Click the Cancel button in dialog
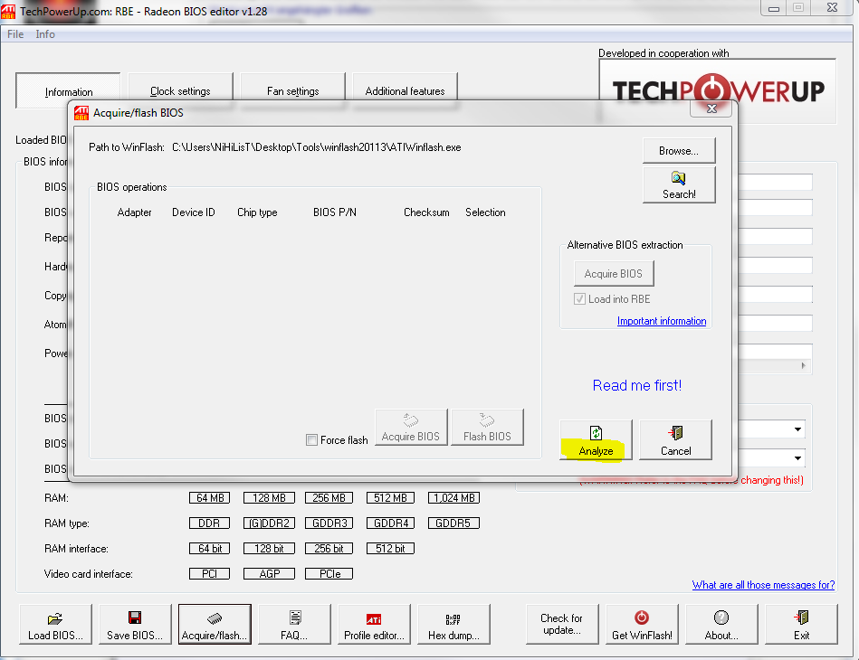The width and height of the screenshot is (859, 660). [x=675, y=440]
